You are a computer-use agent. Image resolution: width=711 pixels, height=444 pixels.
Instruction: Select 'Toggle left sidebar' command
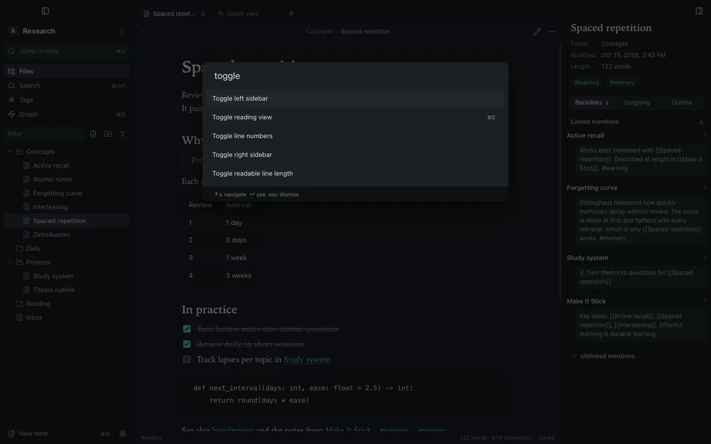click(x=355, y=98)
